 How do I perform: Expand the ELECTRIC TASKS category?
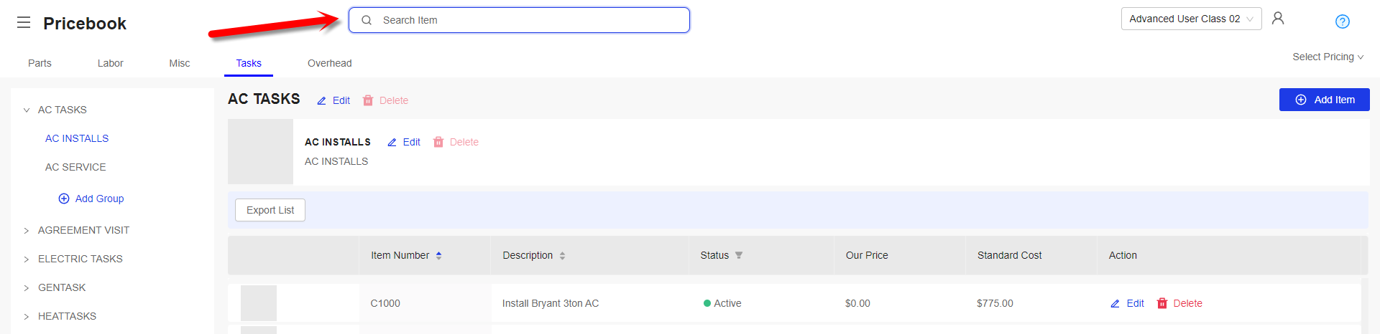coord(27,259)
